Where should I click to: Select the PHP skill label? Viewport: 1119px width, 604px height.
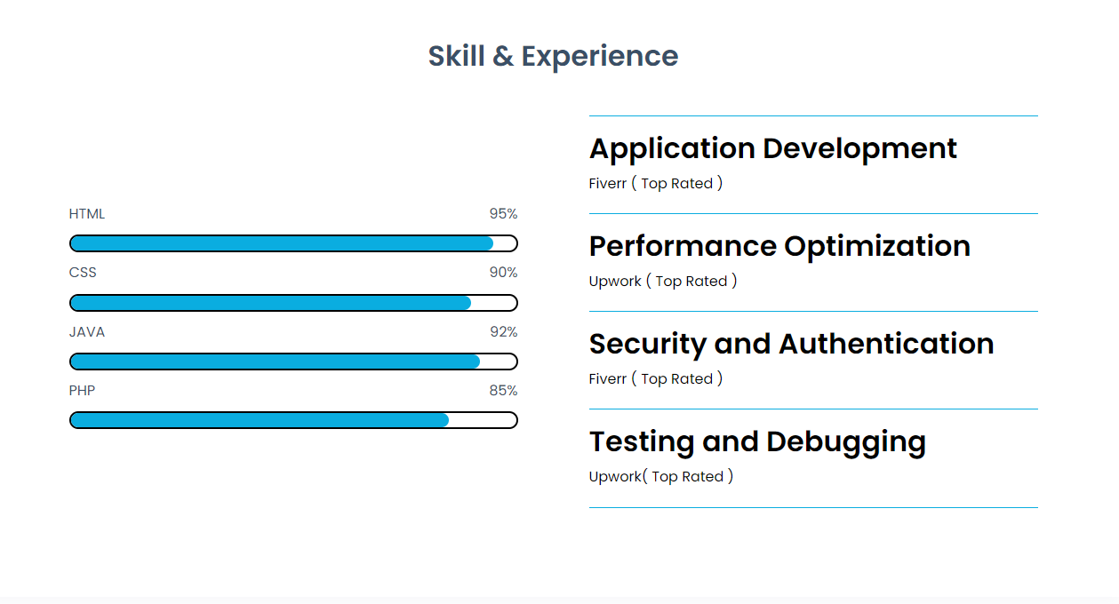[83, 391]
